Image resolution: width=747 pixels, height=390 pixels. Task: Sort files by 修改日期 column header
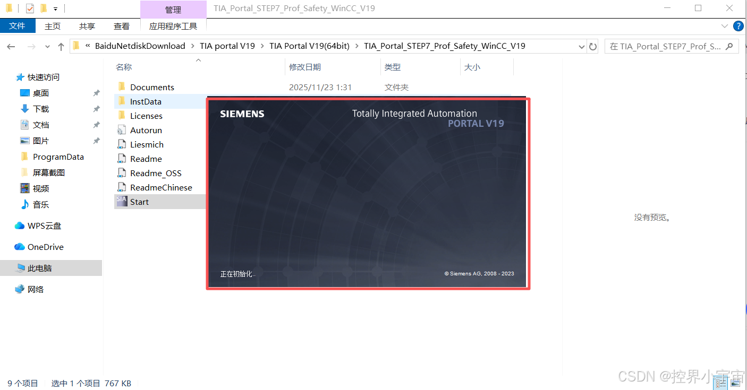pyautogui.click(x=305, y=67)
